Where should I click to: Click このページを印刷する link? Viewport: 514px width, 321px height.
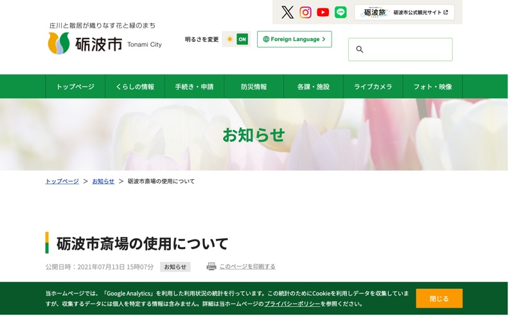pyautogui.click(x=247, y=266)
